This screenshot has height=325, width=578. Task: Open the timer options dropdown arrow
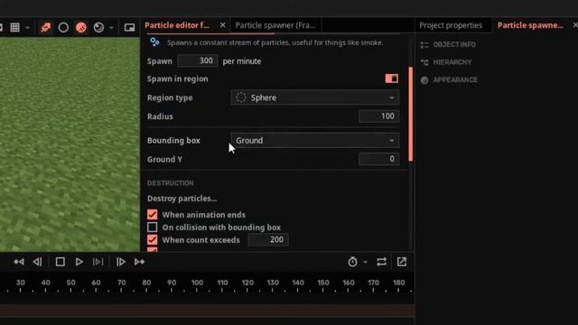[x=365, y=262]
